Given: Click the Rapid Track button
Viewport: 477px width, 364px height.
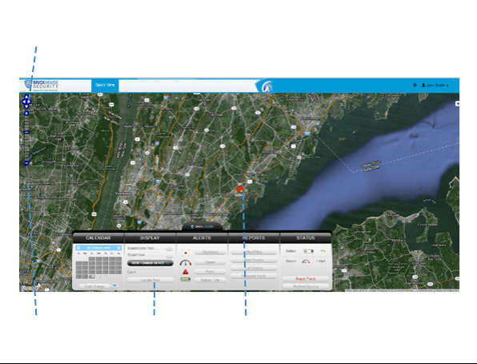Looking at the screenshot, I should click(x=306, y=278).
